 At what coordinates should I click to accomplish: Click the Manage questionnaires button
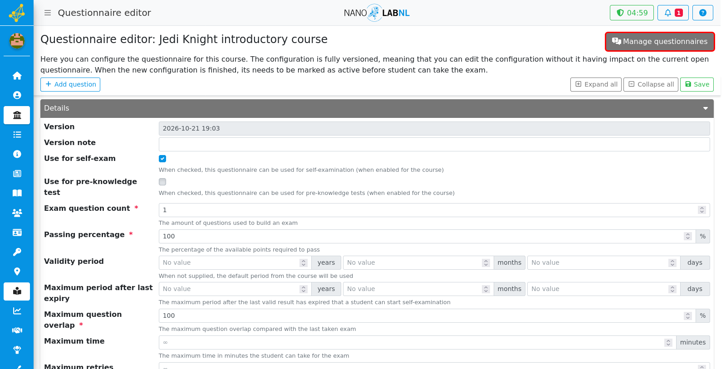(x=660, y=41)
